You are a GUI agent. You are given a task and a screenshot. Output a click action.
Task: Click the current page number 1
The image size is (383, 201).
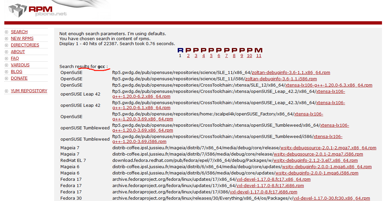tap(180, 56)
